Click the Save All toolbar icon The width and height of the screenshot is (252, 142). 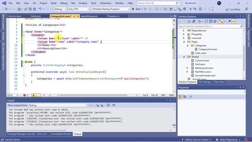click(x=34, y=9)
